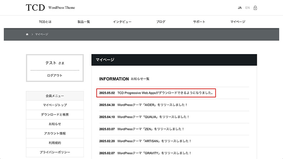Viewport: 283px width, 159px height.
Task: Open the サポート menu item
Action: click(x=199, y=21)
